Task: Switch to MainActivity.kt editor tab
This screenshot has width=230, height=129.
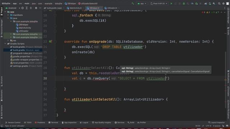Action: tap(74, 8)
